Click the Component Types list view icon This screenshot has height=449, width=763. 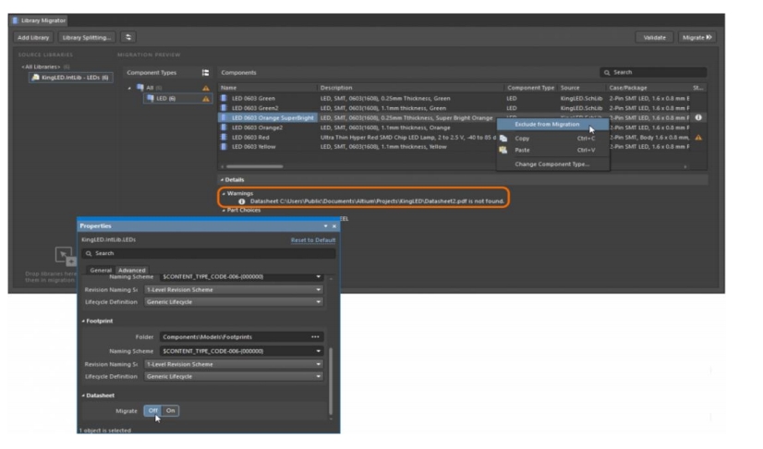(205, 72)
